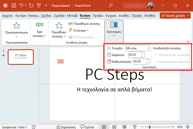
Task: Open the Αρχείο tab
Action: pyautogui.click(x=7, y=16)
